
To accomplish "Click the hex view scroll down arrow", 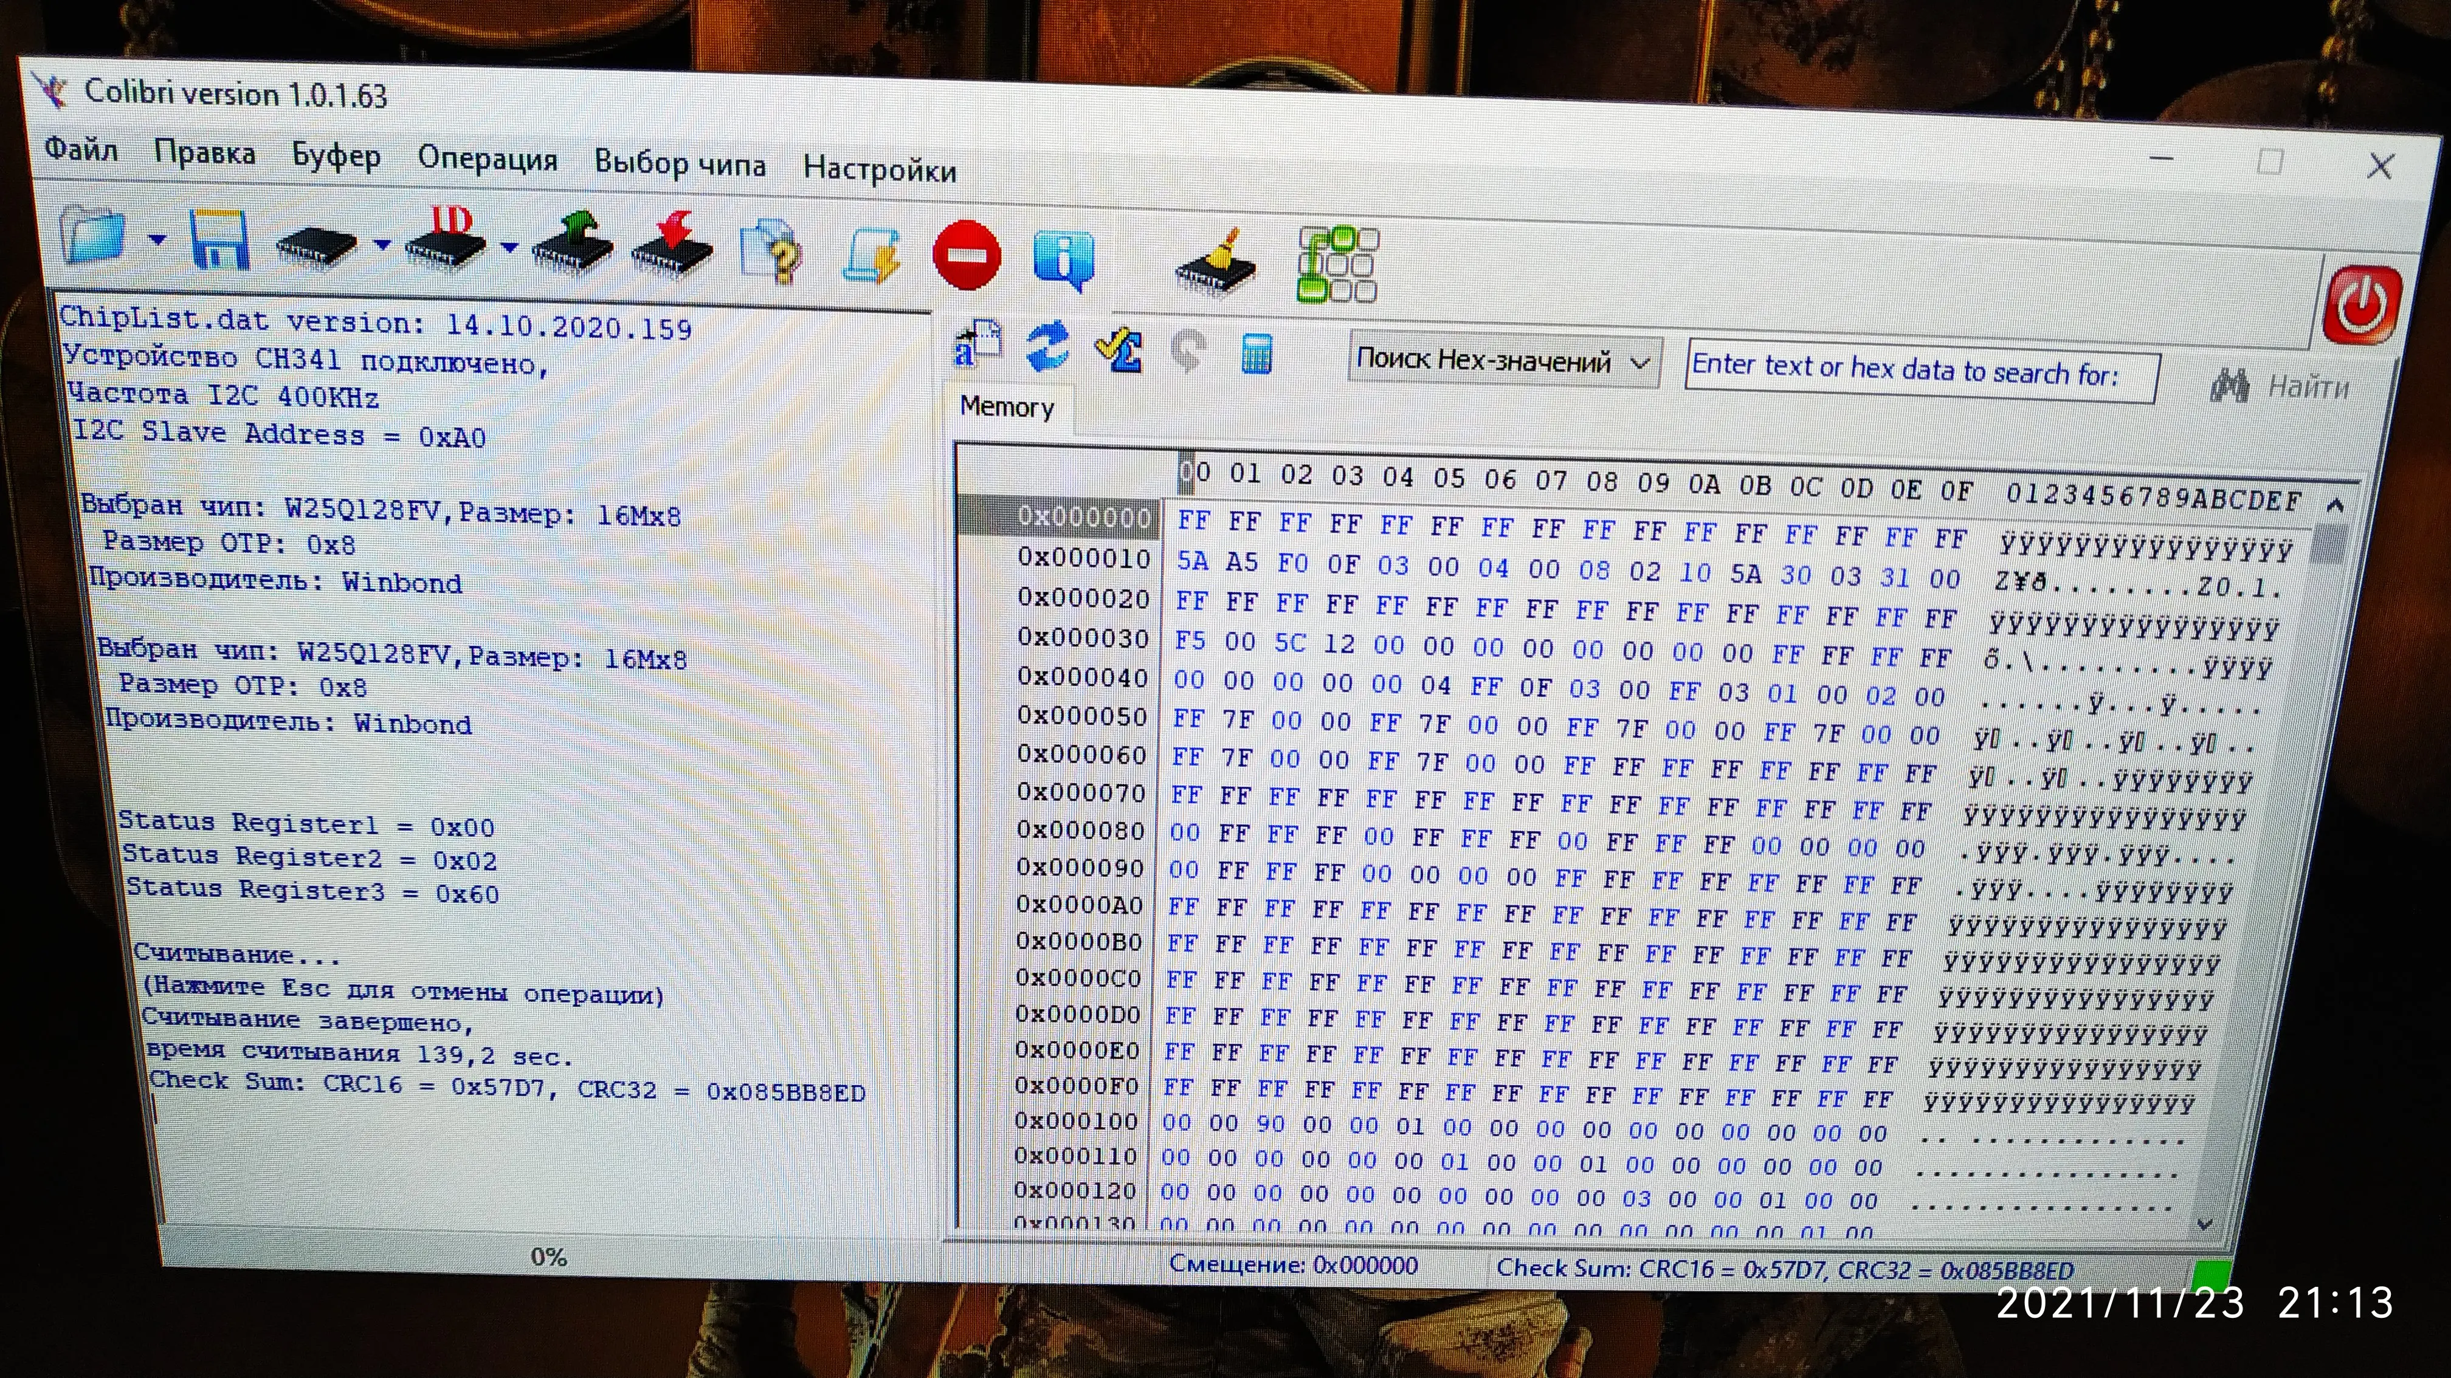I will [2205, 1224].
